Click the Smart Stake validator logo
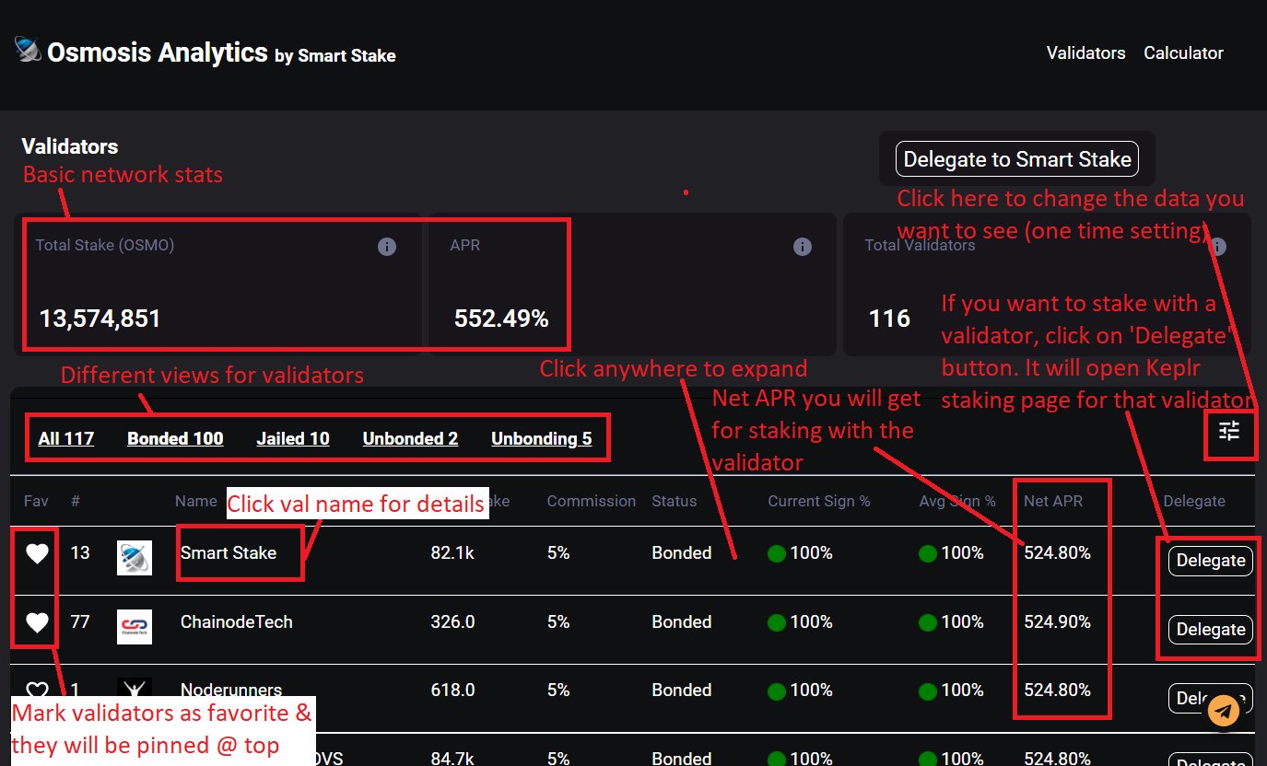The image size is (1267, 766). (x=135, y=558)
